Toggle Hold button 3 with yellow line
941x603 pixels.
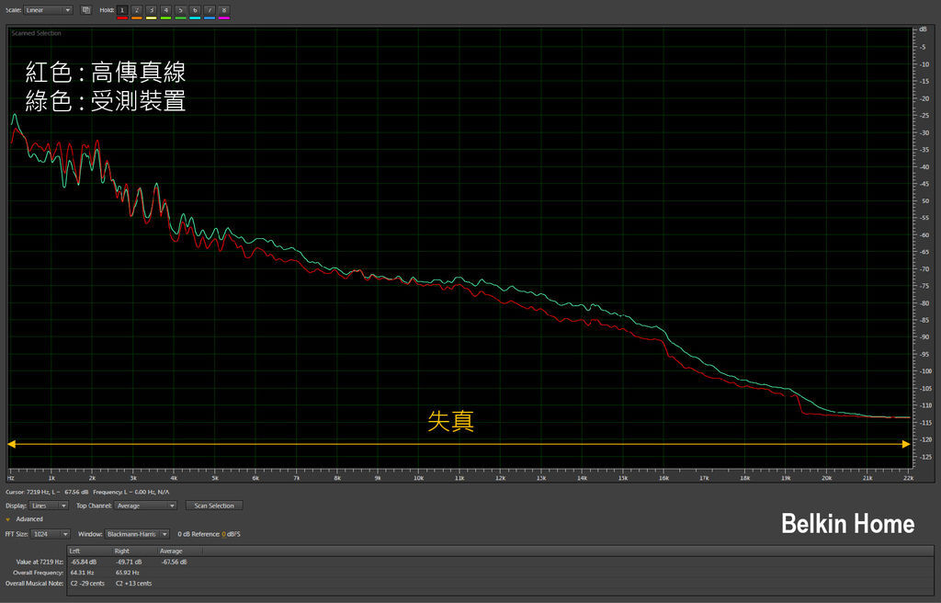coord(152,10)
